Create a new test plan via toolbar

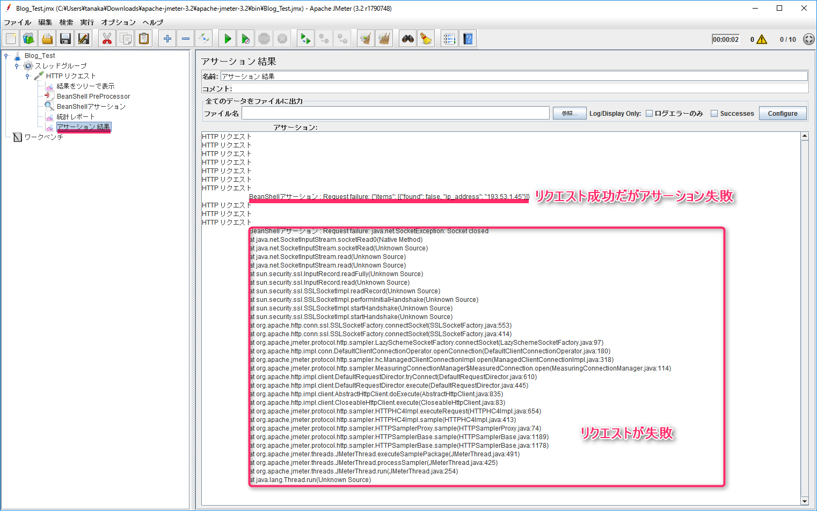coord(11,39)
